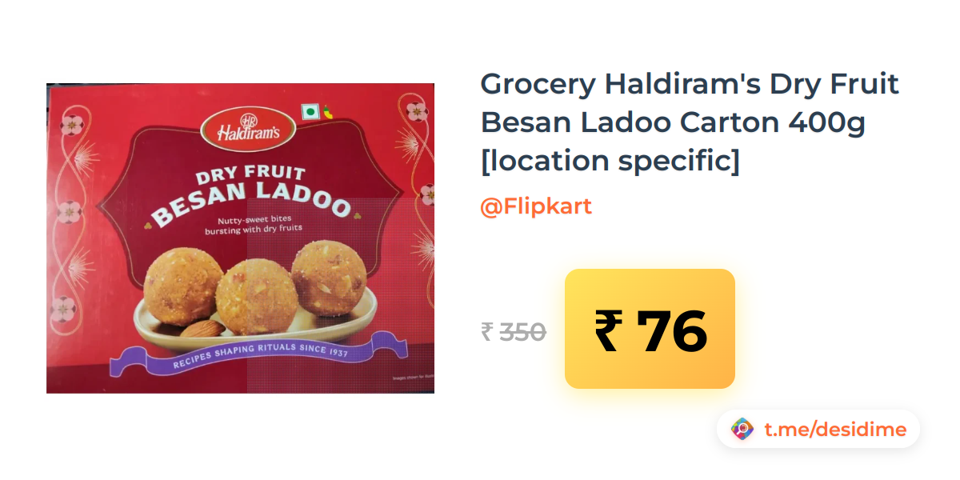Click the floral ornament at the box's top-right

(x=415, y=111)
